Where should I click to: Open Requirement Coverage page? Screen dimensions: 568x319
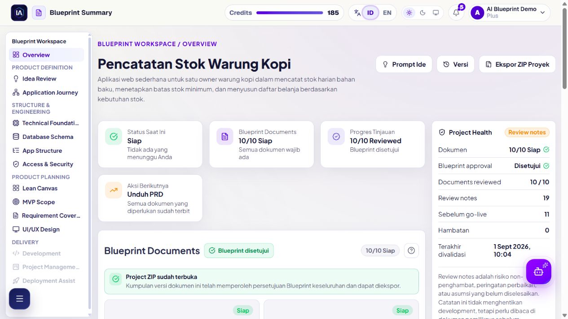point(46,216)
